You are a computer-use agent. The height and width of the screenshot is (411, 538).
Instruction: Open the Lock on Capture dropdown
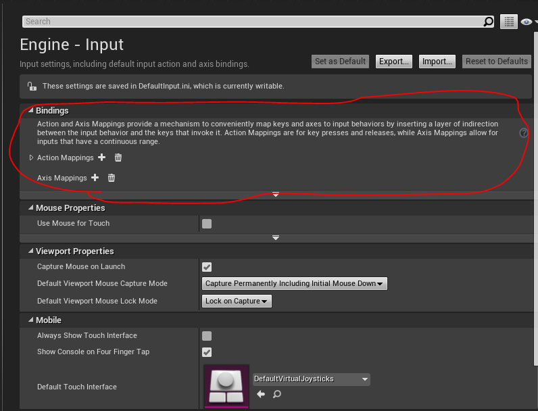pos(237,301)
